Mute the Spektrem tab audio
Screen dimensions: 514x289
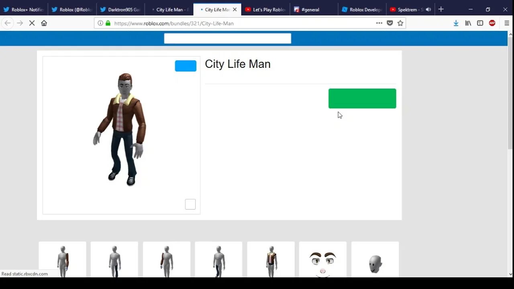(428, 9)
